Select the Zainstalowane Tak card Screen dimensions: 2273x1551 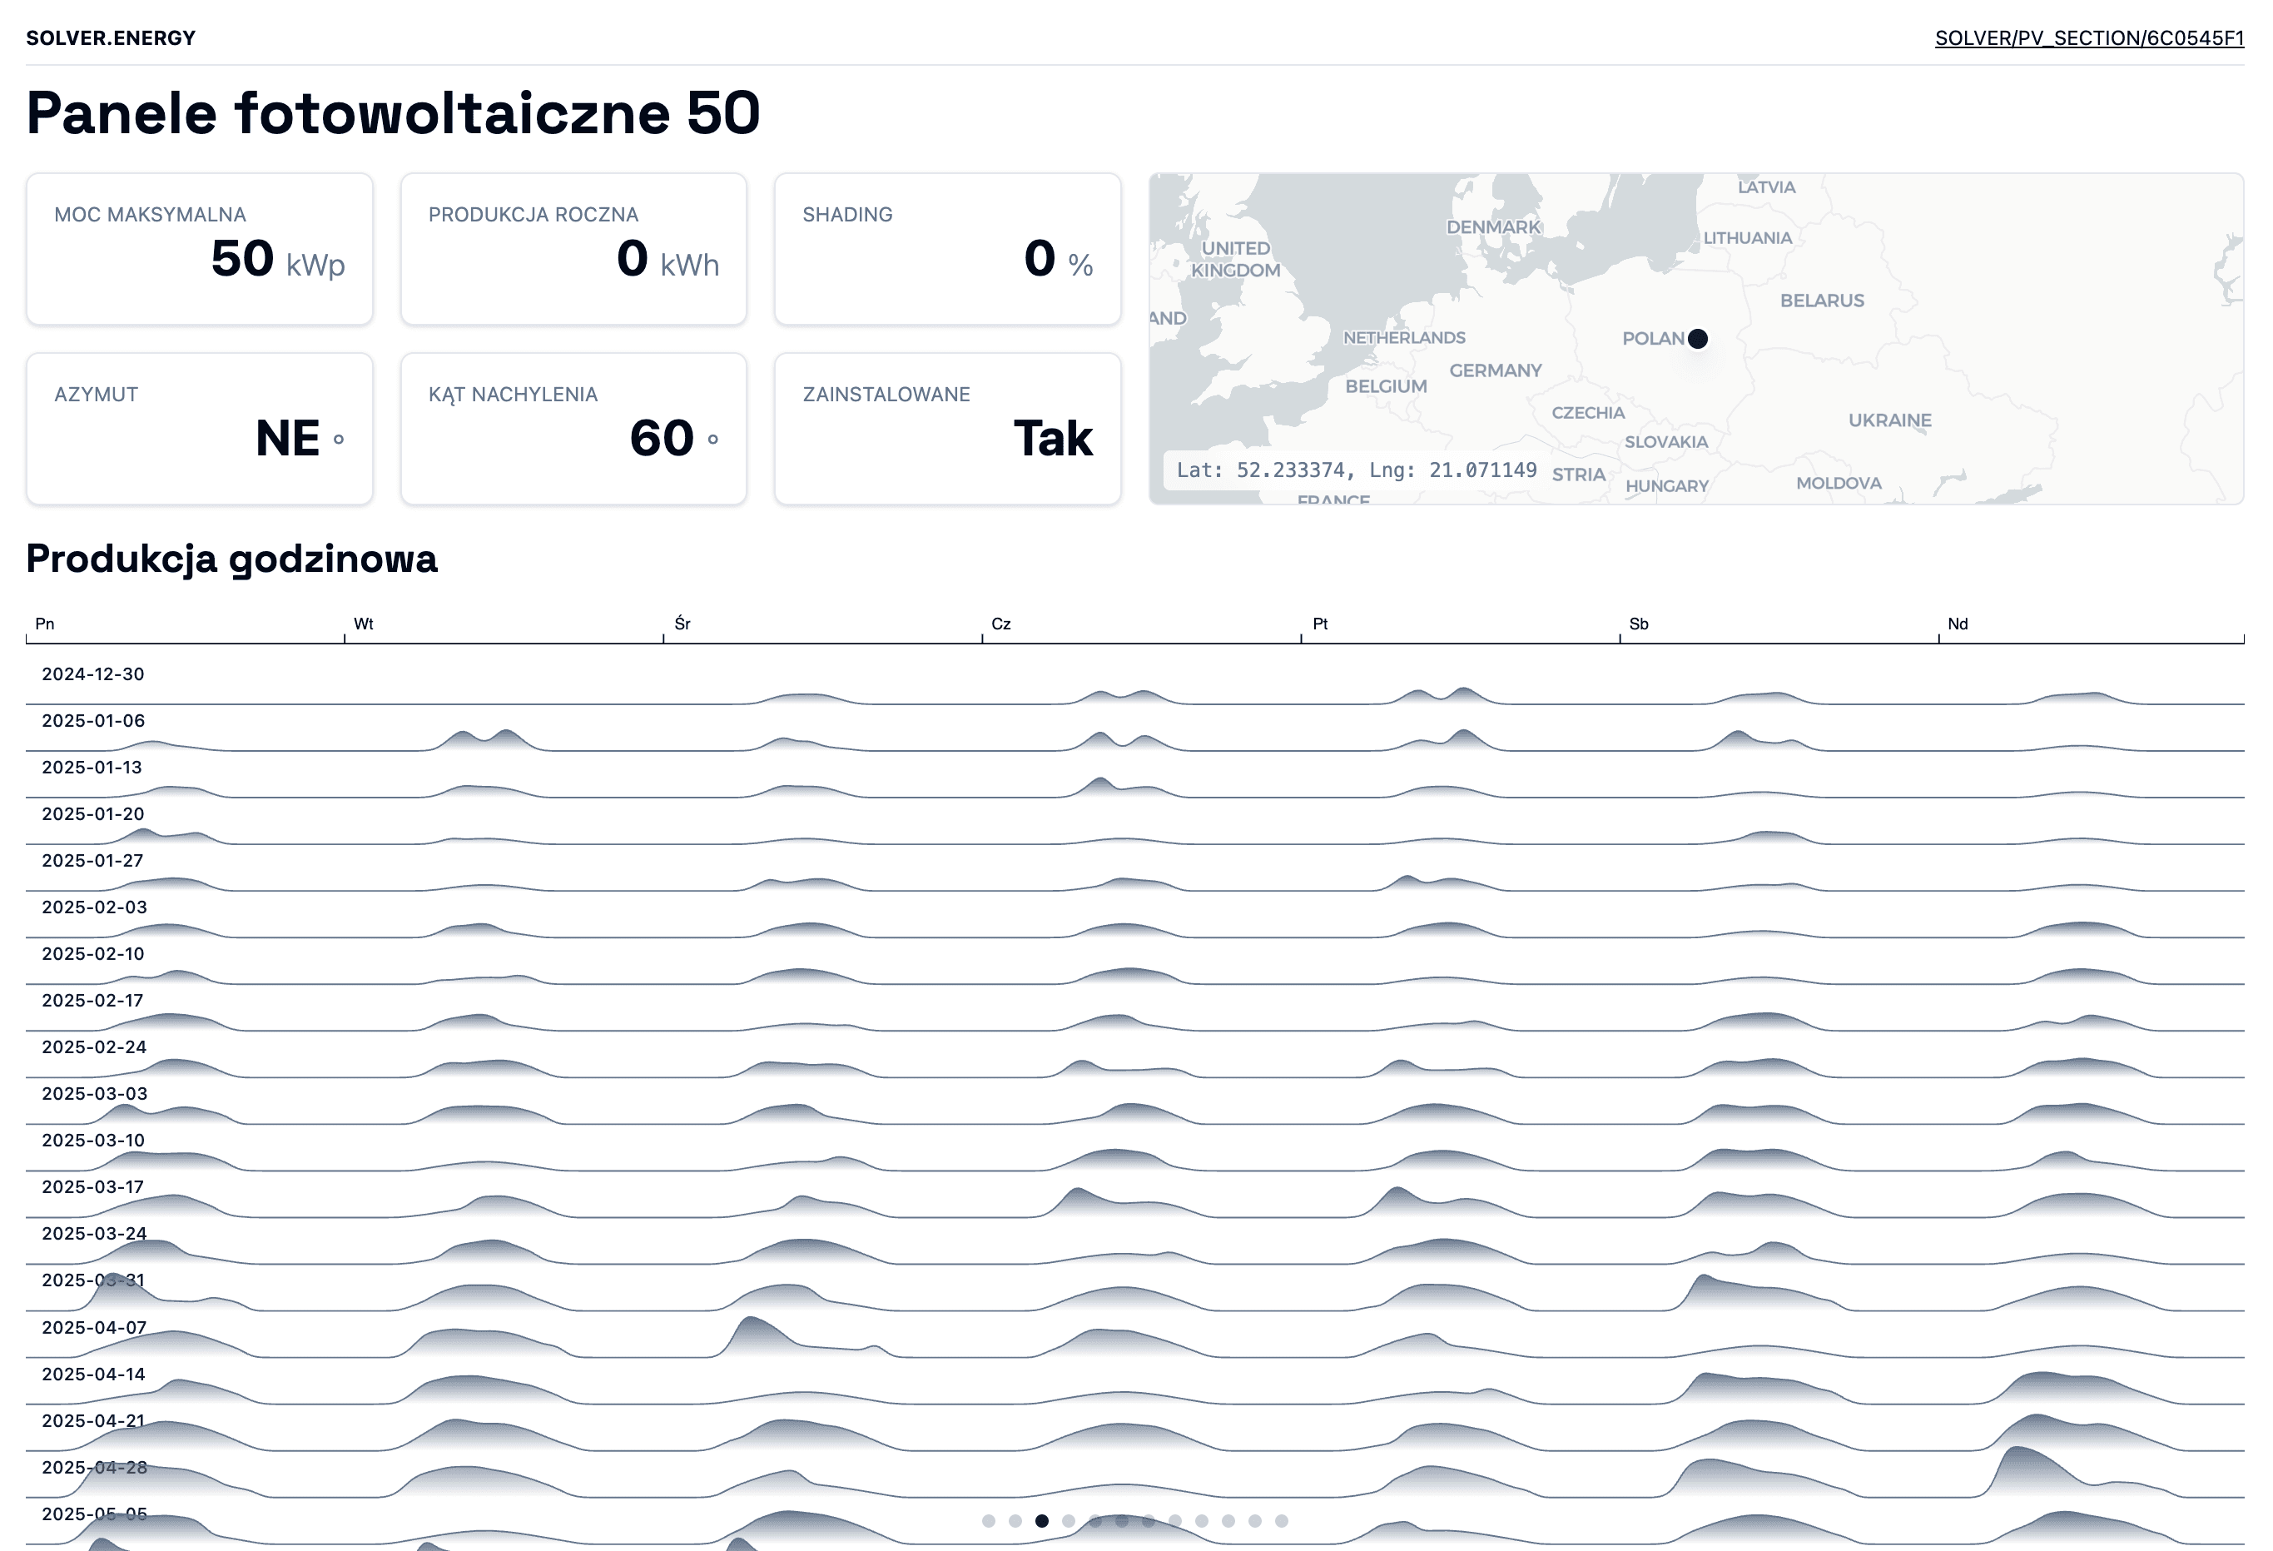point(947,429)
